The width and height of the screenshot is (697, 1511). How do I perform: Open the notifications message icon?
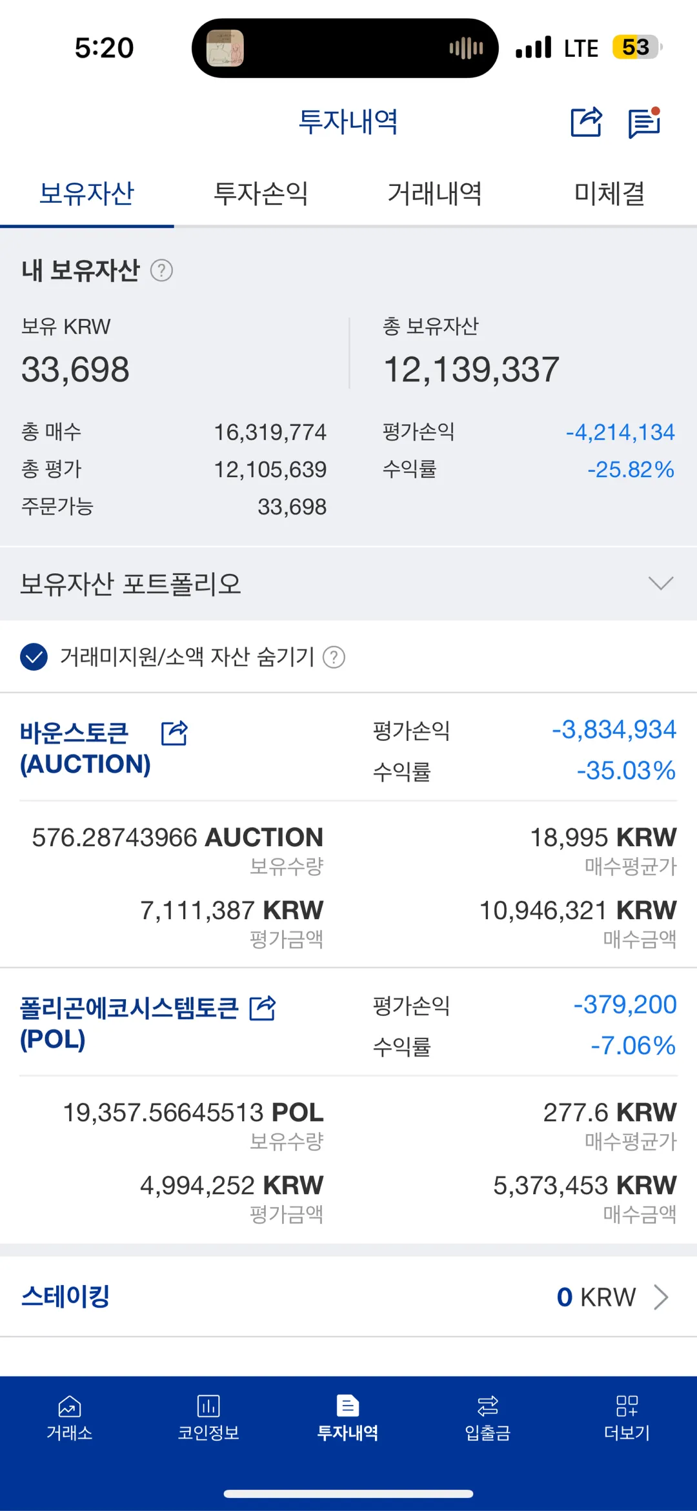644,122
